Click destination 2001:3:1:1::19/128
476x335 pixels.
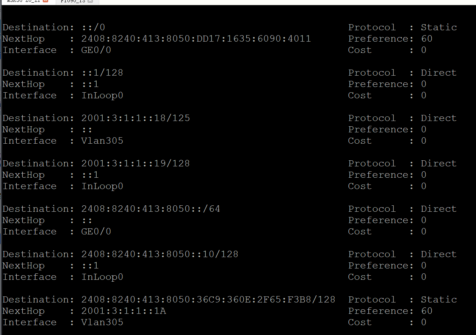tap(136, 164)
